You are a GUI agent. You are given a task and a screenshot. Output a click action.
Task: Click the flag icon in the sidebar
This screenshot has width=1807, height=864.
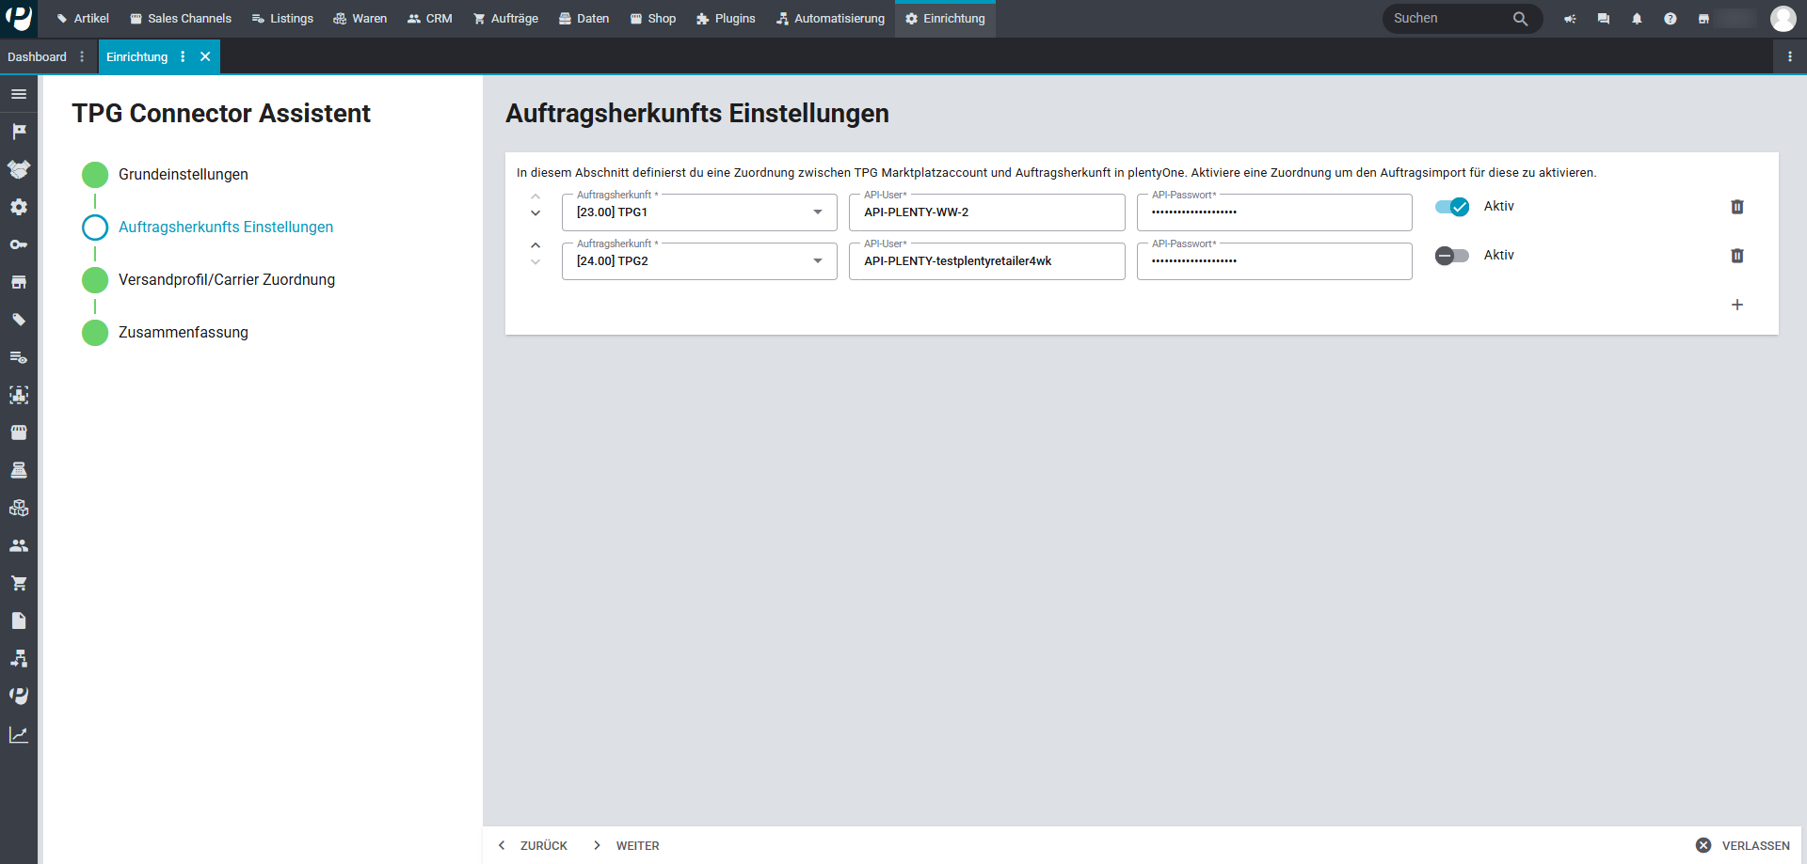(19, 132)
